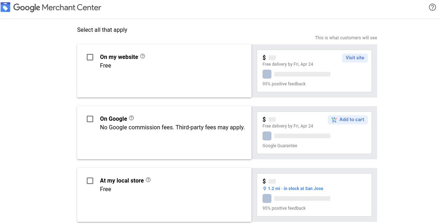Click the Google Merchant Center title text

[x=57, y=8]
